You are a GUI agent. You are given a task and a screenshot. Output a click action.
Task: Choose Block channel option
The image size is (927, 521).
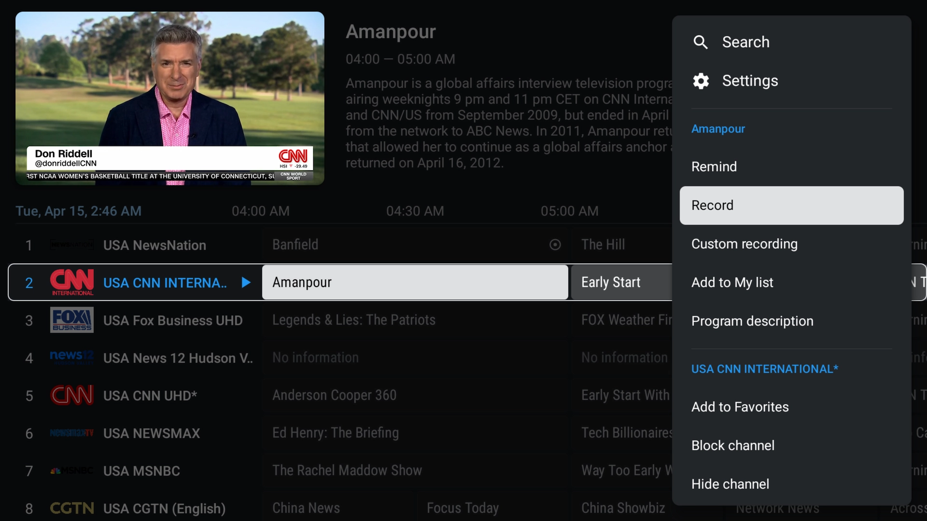(x=792, y=446)
